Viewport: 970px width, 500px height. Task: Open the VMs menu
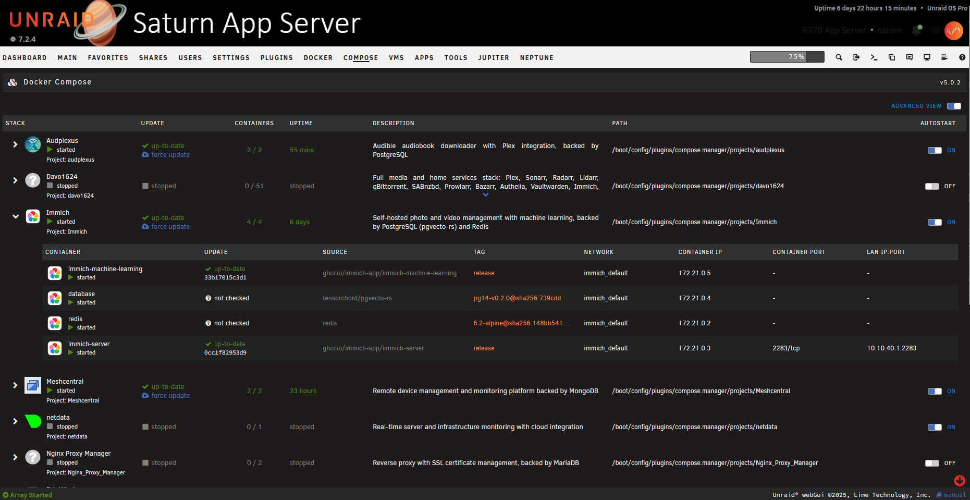point(396,58)
